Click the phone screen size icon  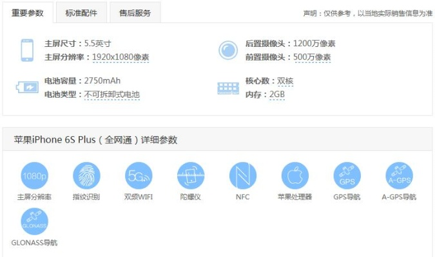coord(27,50)
